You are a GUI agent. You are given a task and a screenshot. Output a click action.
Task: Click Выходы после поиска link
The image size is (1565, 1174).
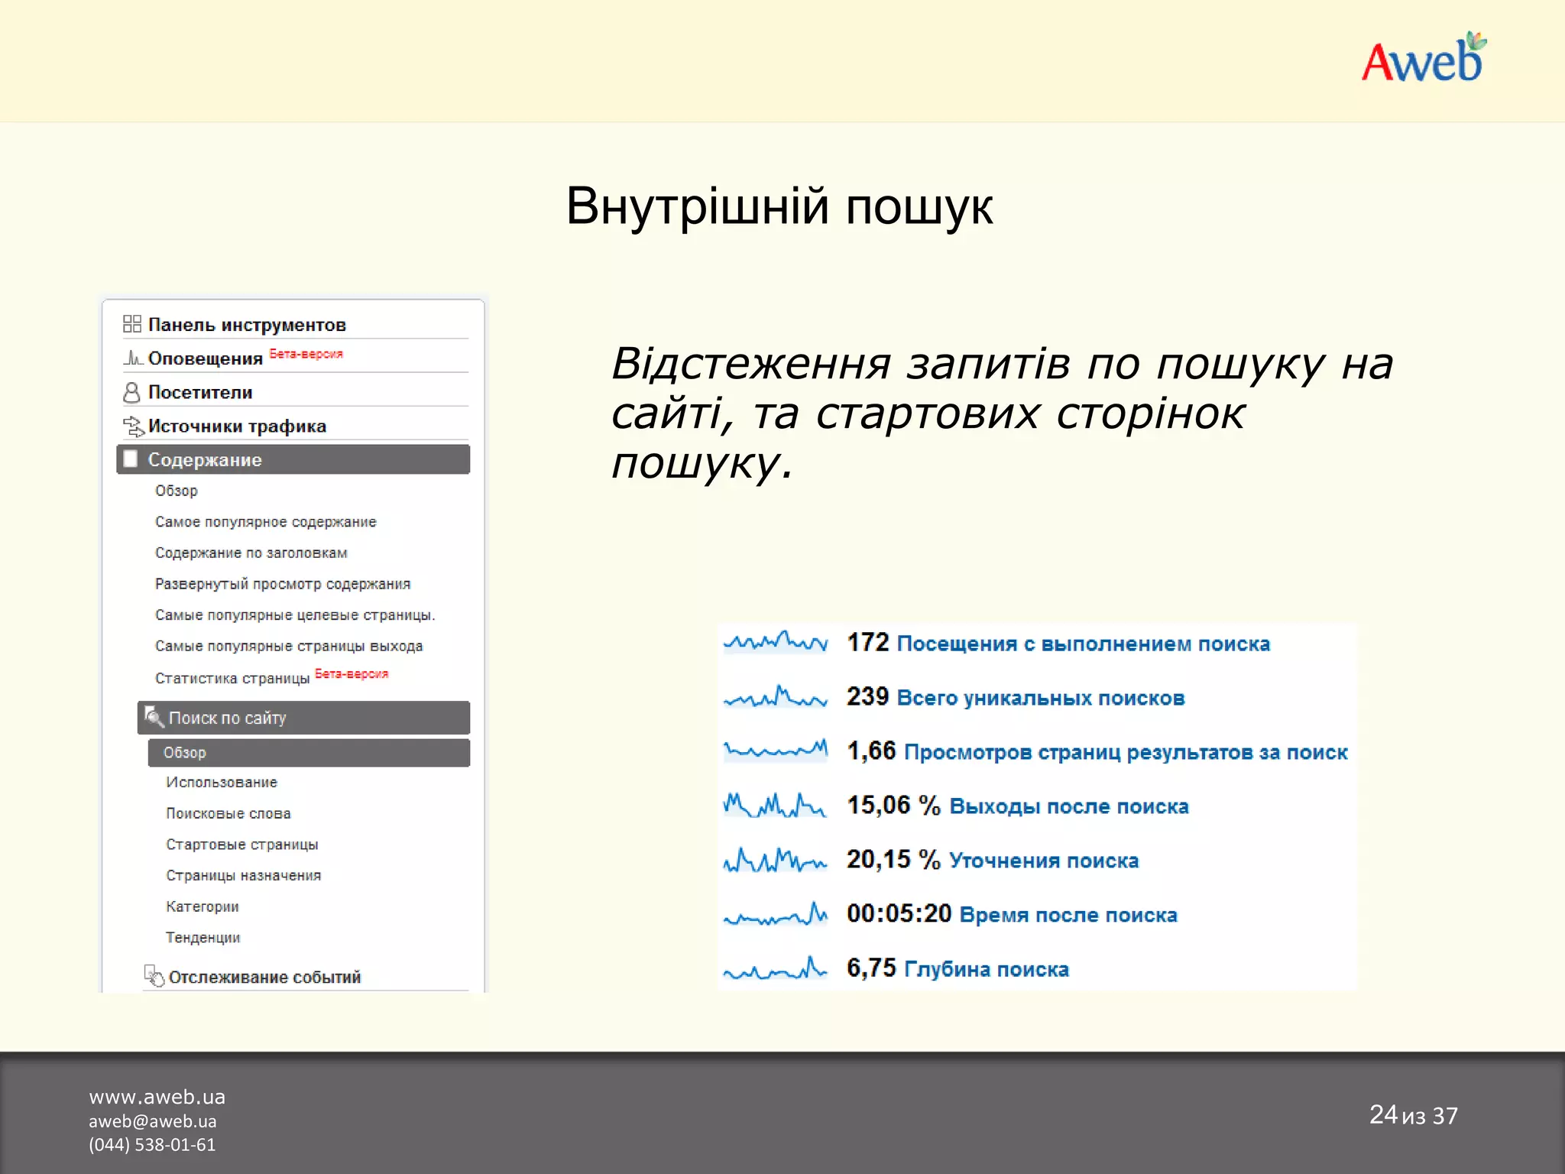click(x=1069, y=807)
